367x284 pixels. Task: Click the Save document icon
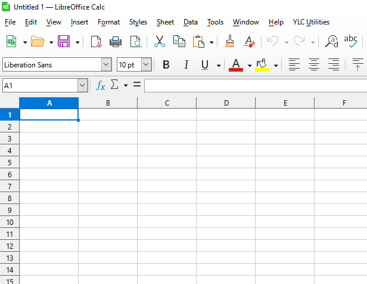[63, 42]
